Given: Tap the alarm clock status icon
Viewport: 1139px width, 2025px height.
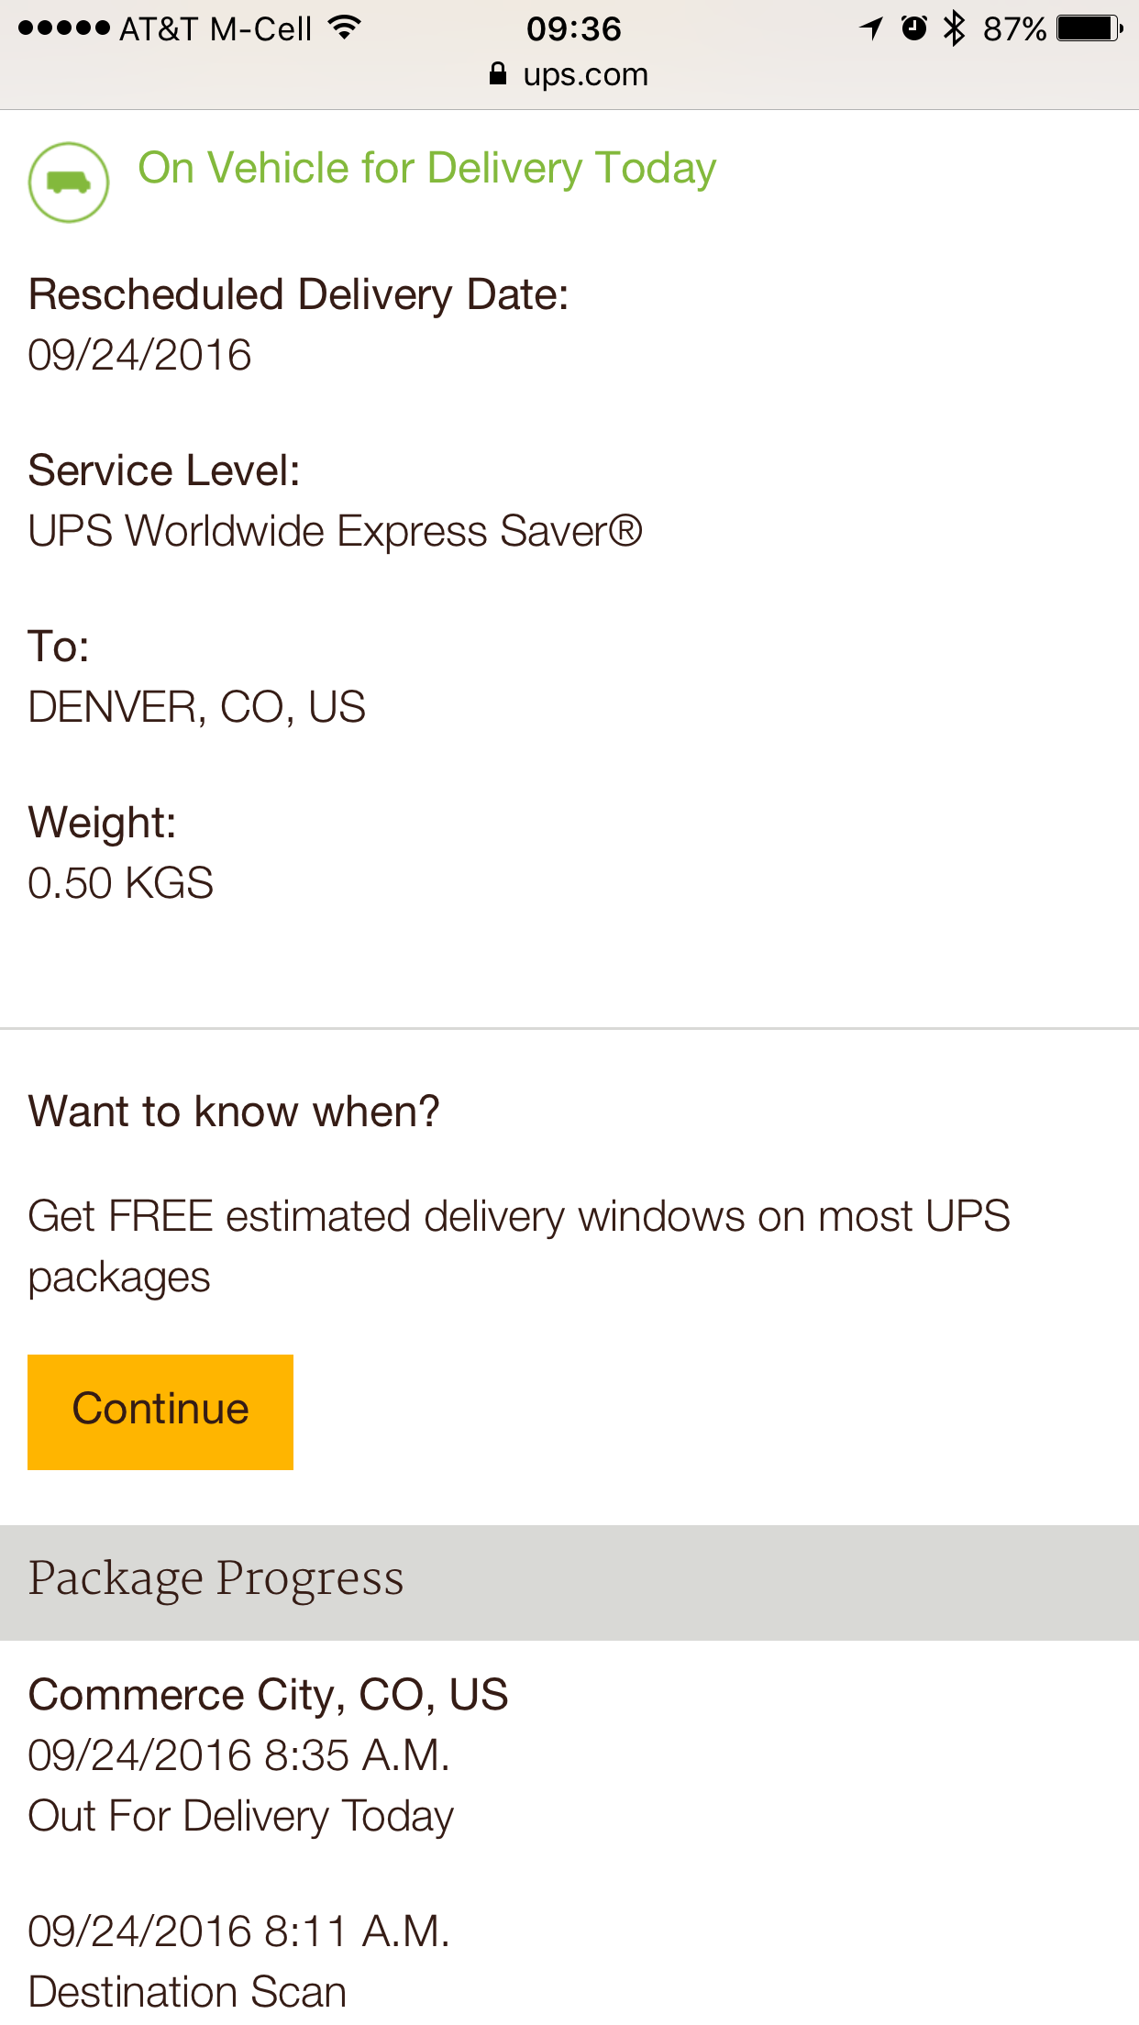Looking at the screenshot, I should coord(913,28).
